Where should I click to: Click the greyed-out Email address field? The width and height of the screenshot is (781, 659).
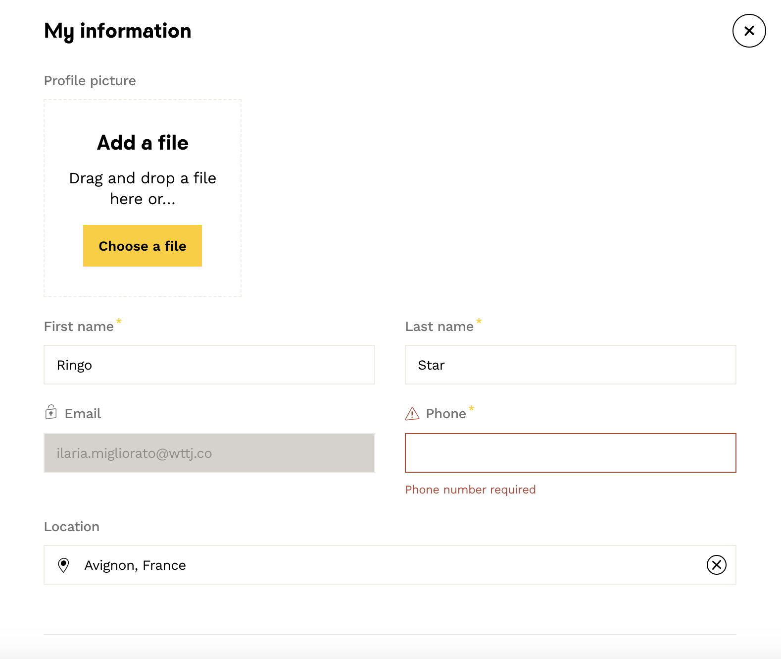pos(209,453)
